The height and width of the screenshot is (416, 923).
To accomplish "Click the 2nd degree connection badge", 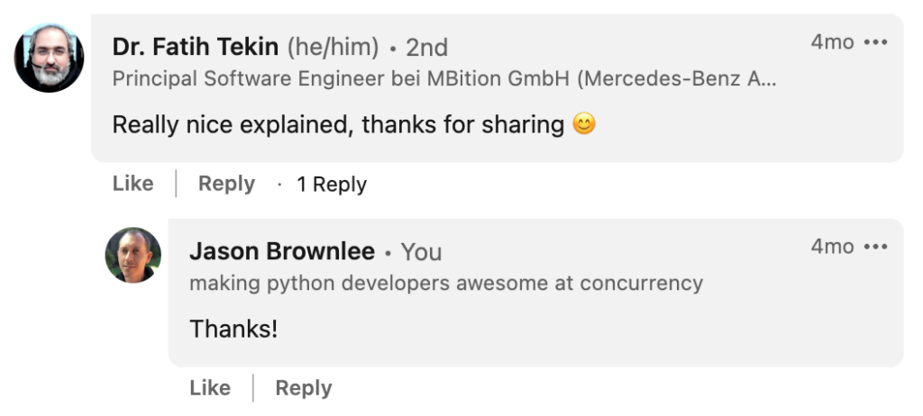I will pyautogui.click(x=426, y=47).
